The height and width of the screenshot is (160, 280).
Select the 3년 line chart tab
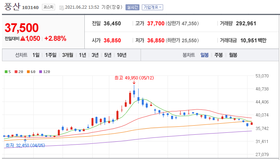point(95,55)
